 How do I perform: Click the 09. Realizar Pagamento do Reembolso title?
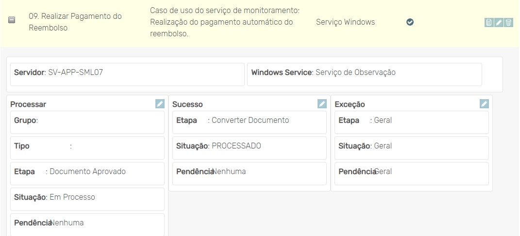point(75,22)
